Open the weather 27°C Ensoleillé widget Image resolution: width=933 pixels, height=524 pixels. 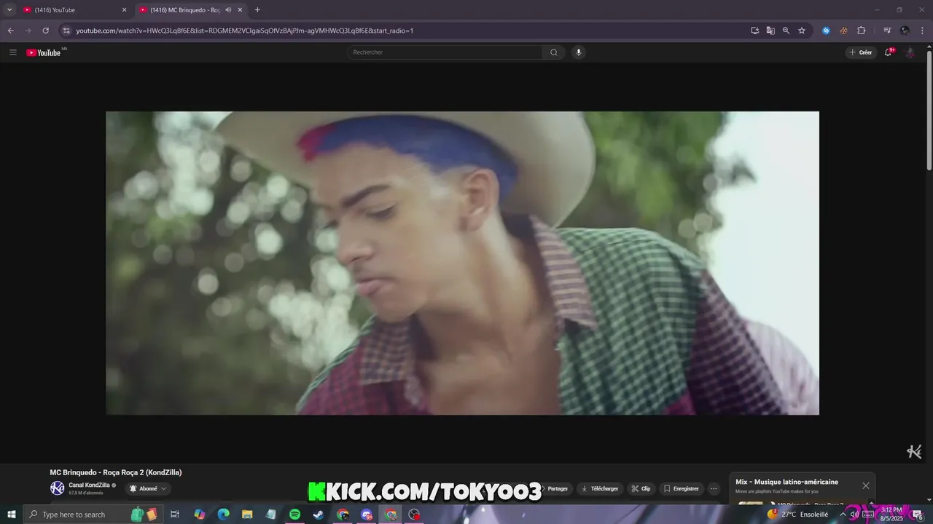click(x=797, y=515)
